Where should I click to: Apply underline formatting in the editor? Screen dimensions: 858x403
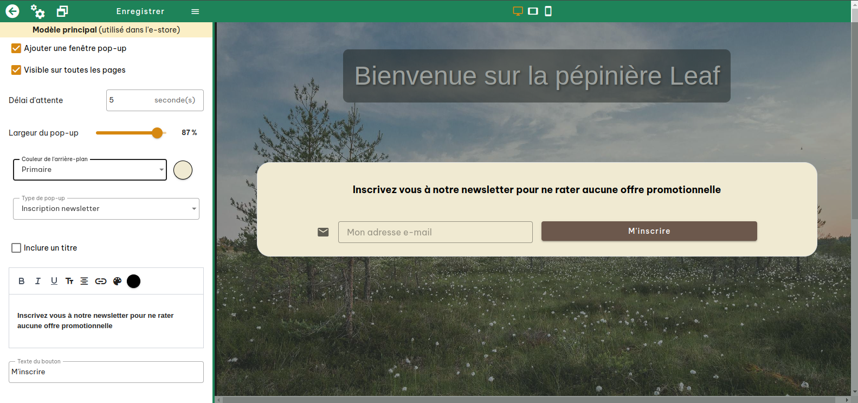(54, 281)
